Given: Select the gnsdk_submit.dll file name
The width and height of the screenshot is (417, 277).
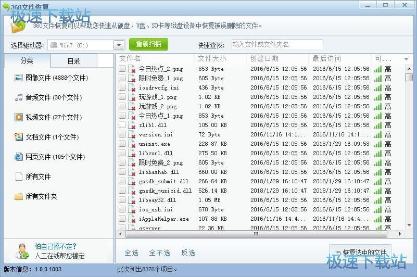Looking at the screenshot, I should tap(163, 182).
